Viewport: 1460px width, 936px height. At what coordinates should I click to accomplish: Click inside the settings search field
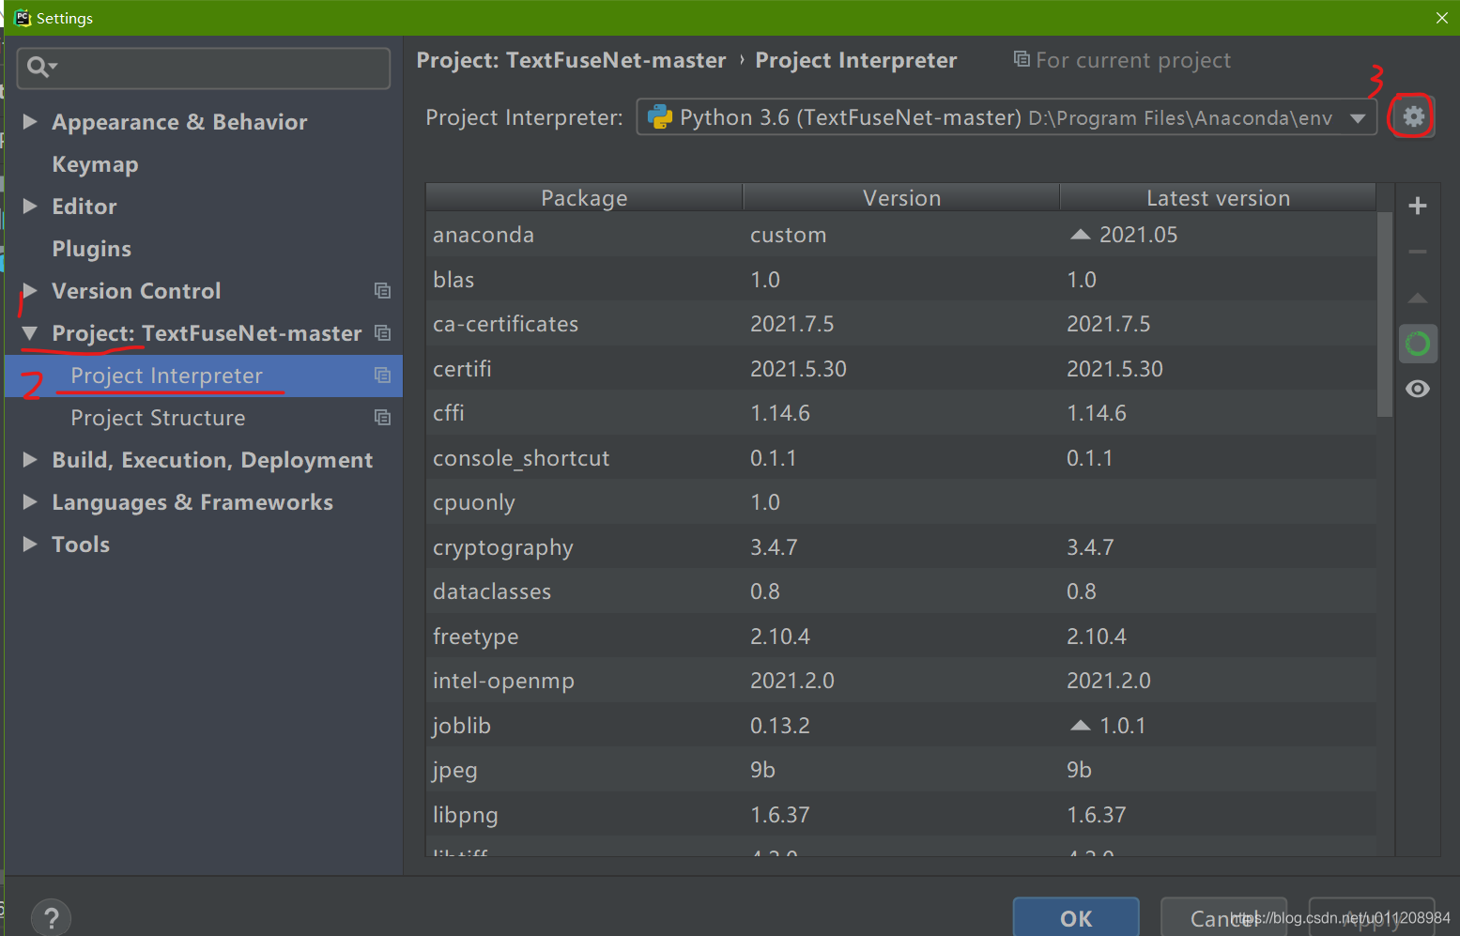204,68
